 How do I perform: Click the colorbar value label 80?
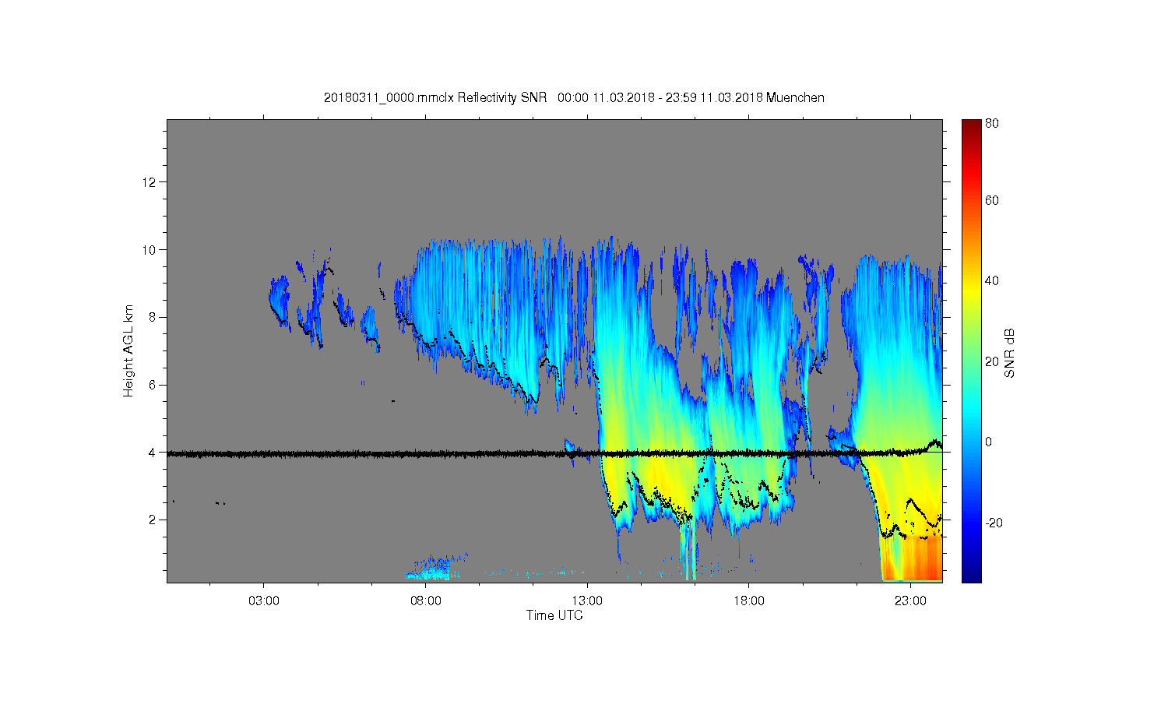992,123
